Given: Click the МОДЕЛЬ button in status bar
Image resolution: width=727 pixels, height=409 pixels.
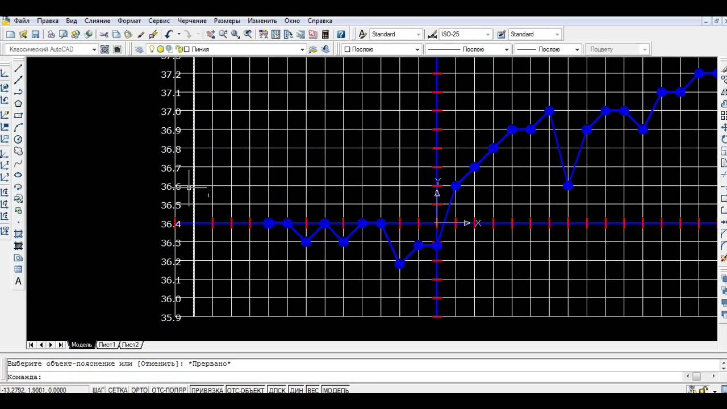Looking at the screenshot, I should point(336,391).
